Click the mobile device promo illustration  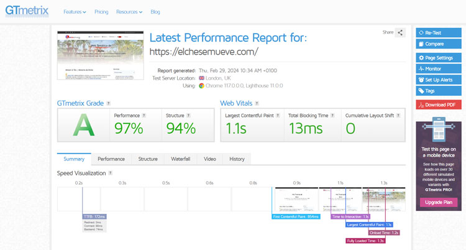[x=439, y=129]
